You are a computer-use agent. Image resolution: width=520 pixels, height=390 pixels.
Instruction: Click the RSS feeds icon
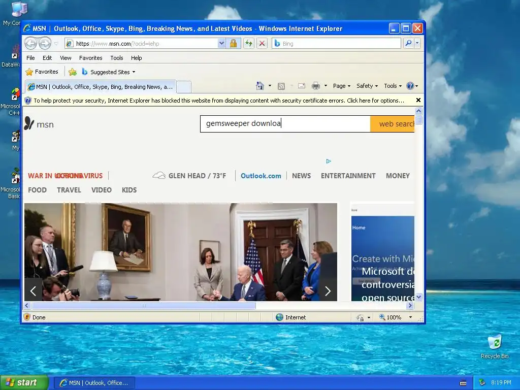tap(281, 86)
